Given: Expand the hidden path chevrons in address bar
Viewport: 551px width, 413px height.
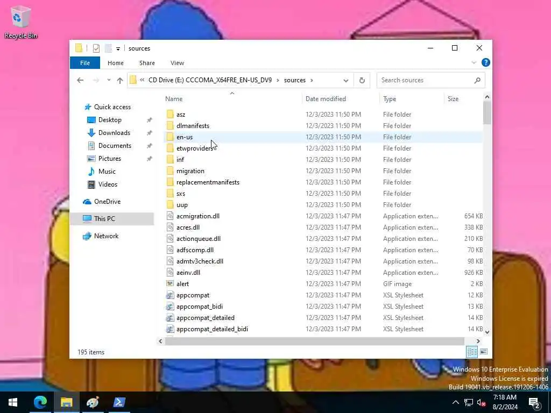Looking at the screenshot, I should click(142, 80).
